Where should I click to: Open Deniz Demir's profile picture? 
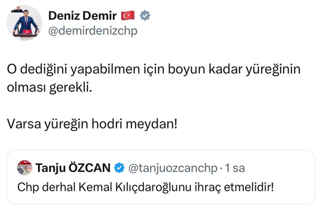click(x=25, y=24)
